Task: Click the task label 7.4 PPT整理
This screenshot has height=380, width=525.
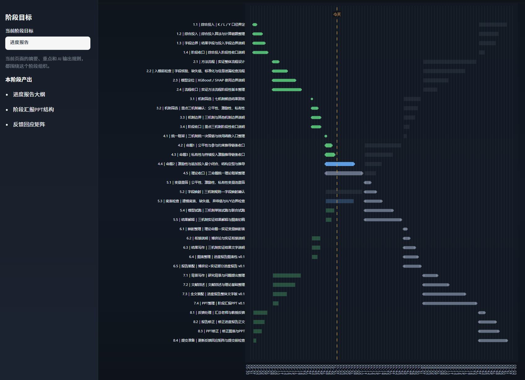Action: click(x=219, y=303)
